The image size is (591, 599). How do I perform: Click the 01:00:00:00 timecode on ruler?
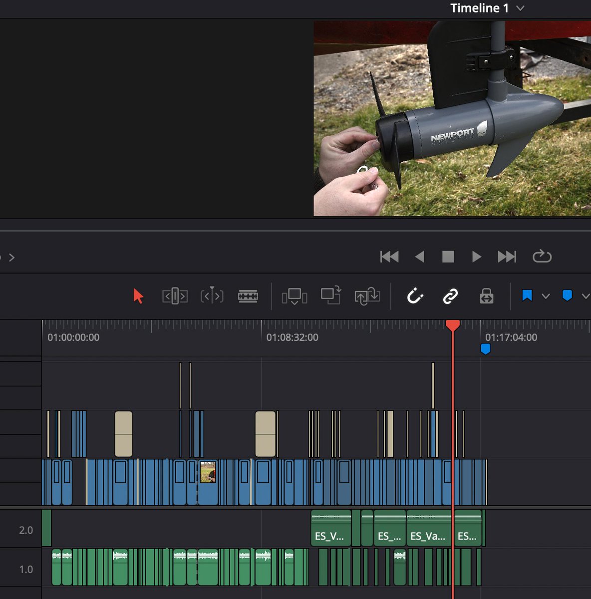click(73, 337)
